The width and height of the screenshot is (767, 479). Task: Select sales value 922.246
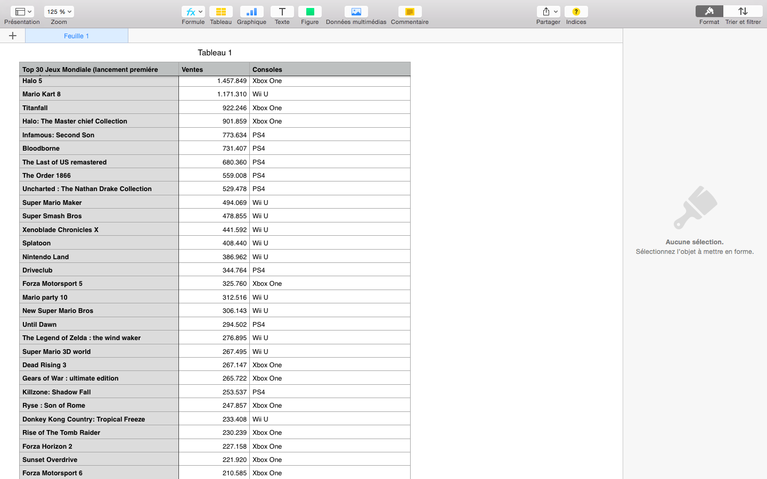[x=214, y=108]
